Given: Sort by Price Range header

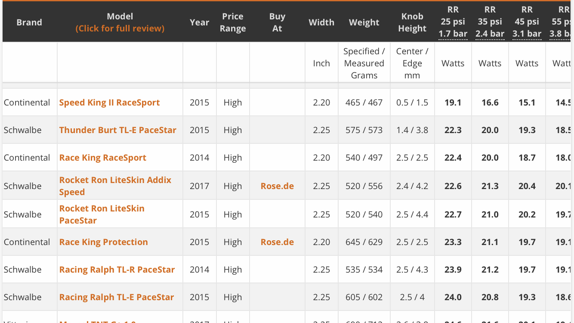Looking at the screenshot, I should (x=233, y=22).
